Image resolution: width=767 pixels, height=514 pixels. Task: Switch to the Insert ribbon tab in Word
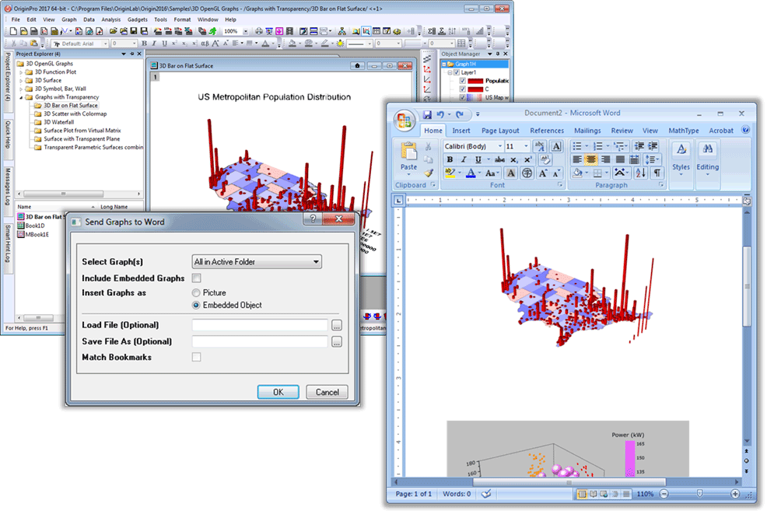(462, 131)
